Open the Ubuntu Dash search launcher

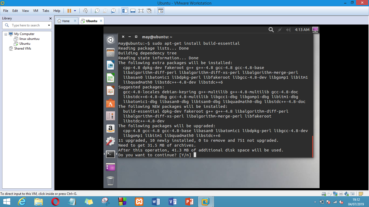110,40
